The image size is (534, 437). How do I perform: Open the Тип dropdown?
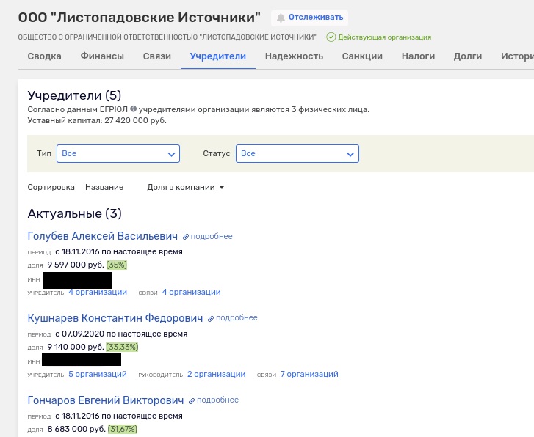point(118,154)
